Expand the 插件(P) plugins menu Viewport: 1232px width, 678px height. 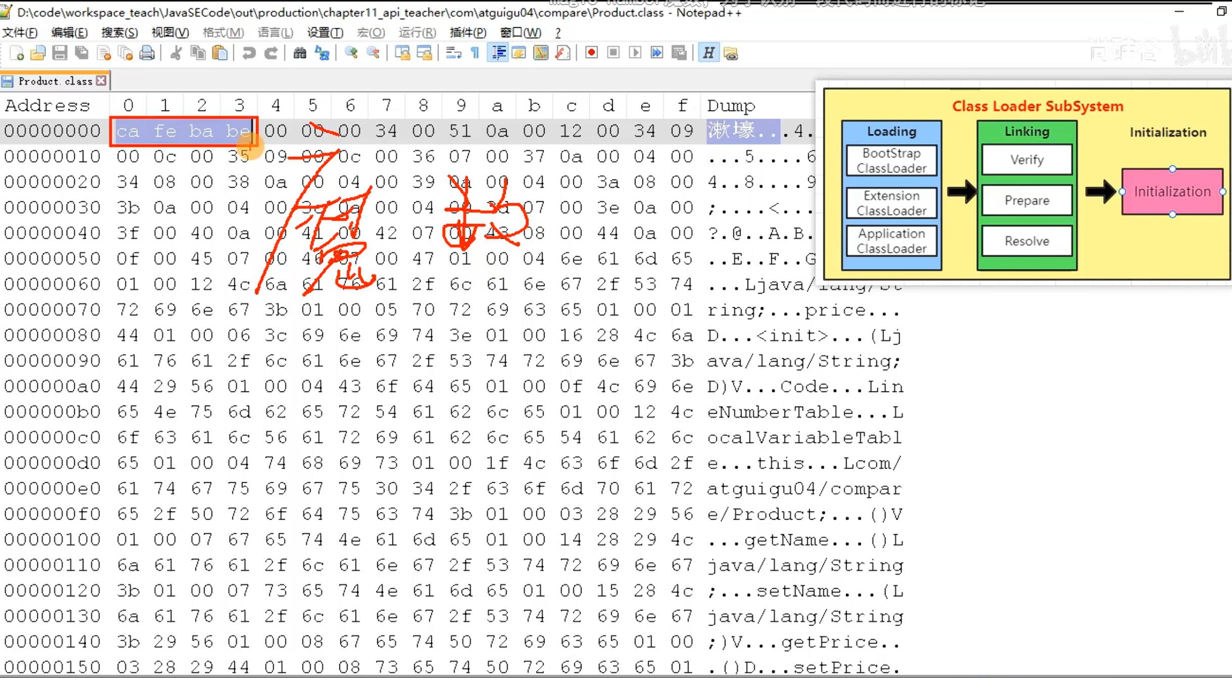tap(468, 33)
